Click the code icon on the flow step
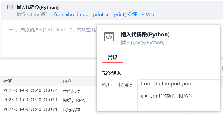 (x=10, y=7)
